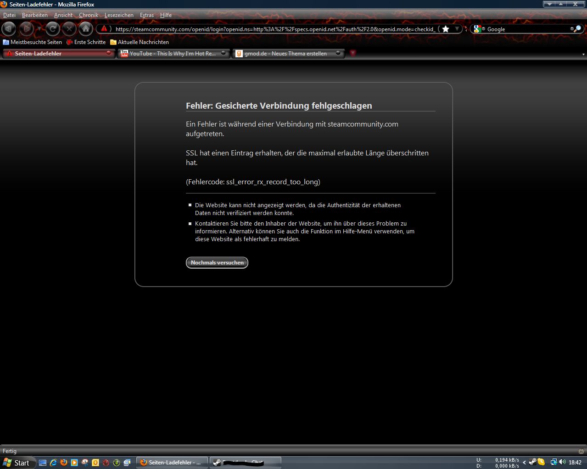The width and height of the screenshot is (587, 469).
Task: Go to the Home page icon
Action: pyautogui.click(x=85, y=29)
